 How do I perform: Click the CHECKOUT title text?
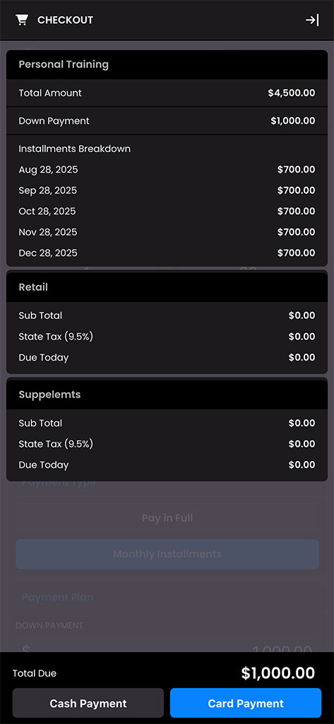pos(65,20)
